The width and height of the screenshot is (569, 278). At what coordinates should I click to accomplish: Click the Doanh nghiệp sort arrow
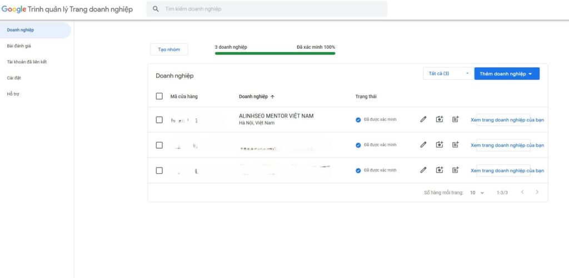(x=272, y=97)
